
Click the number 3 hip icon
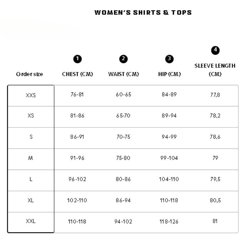169,59
